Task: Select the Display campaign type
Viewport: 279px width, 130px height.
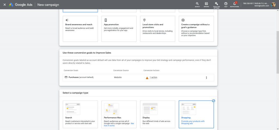Action: [157, 114]
